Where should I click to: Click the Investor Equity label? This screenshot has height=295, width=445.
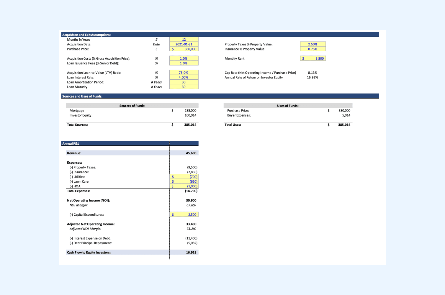(x=81, y=115)
